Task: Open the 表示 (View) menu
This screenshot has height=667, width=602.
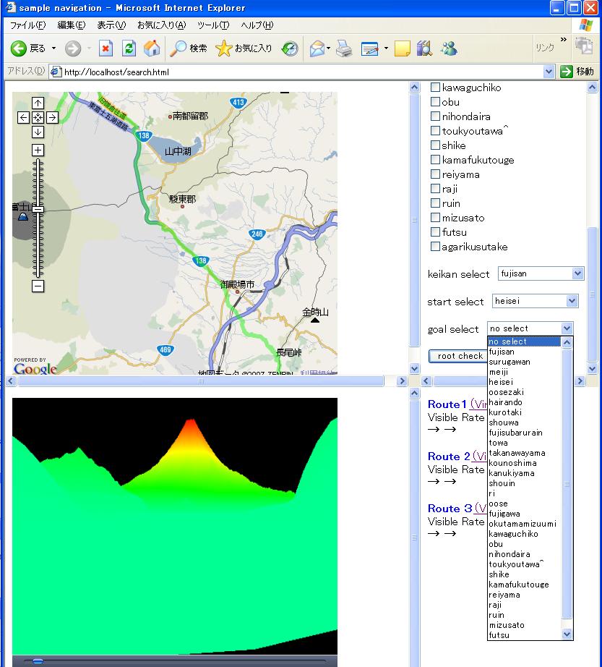Action: pyautogui.click(x=111, y=25)
